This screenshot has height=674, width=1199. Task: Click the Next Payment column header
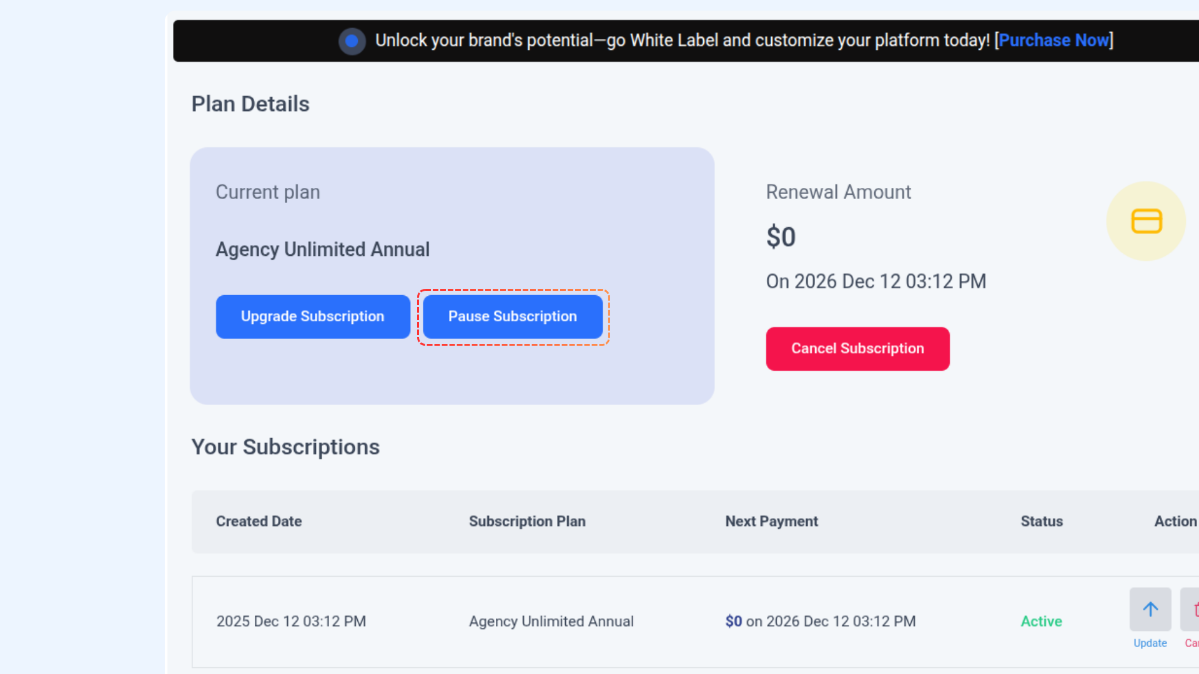pyautogui.click(x=771, y=521)
